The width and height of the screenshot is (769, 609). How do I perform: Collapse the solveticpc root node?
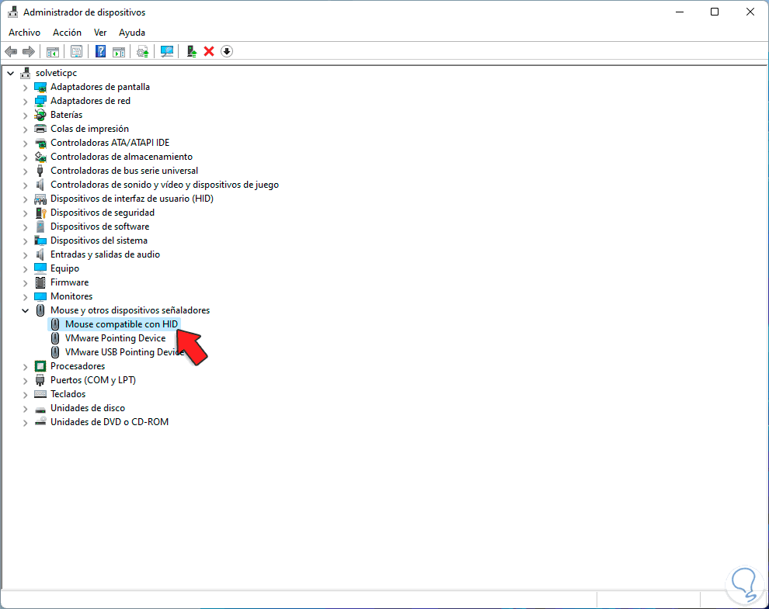pyautogui.click(x=10, y=74)
